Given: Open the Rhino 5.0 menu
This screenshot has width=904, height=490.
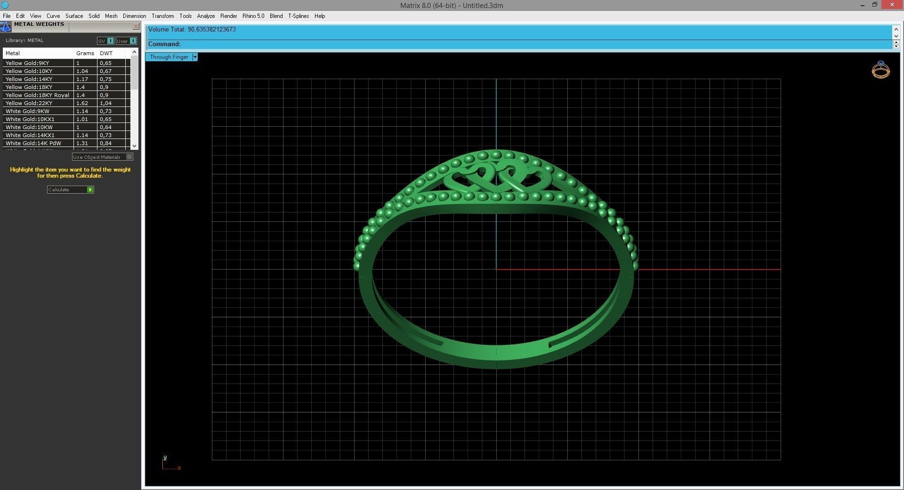Looking at the screenshot, I should pos(253,16).
